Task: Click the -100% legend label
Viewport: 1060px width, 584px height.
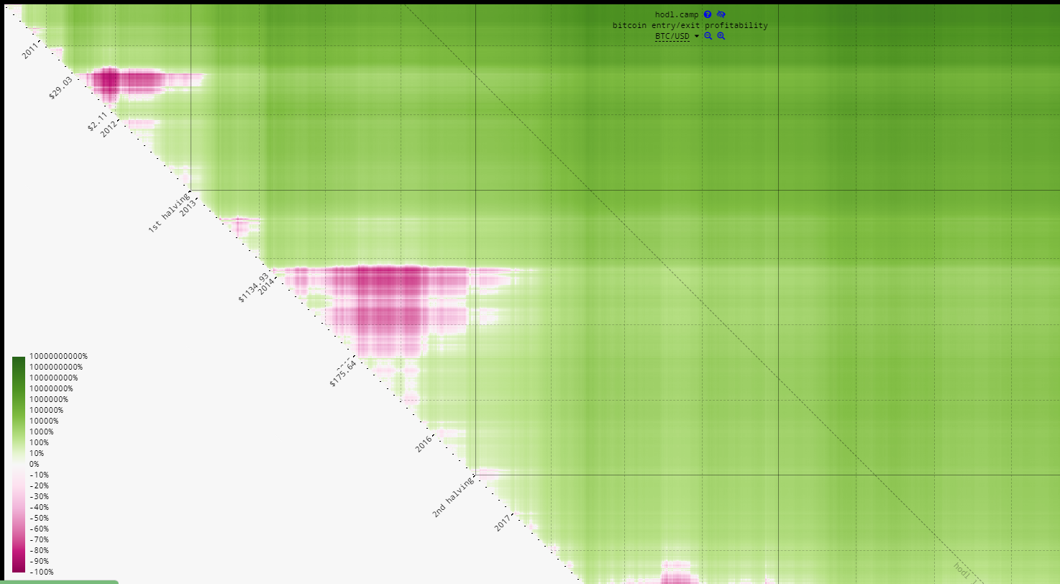Action: [x=41, y=572]
